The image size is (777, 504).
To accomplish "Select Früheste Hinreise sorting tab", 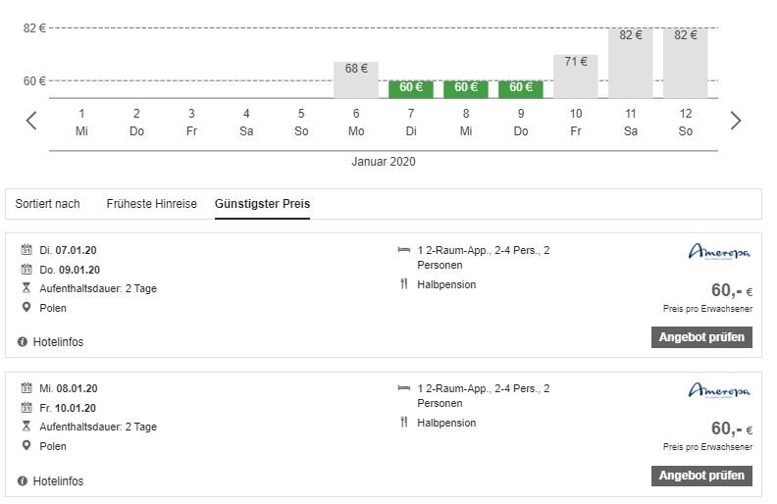I will tap(151, 204).
